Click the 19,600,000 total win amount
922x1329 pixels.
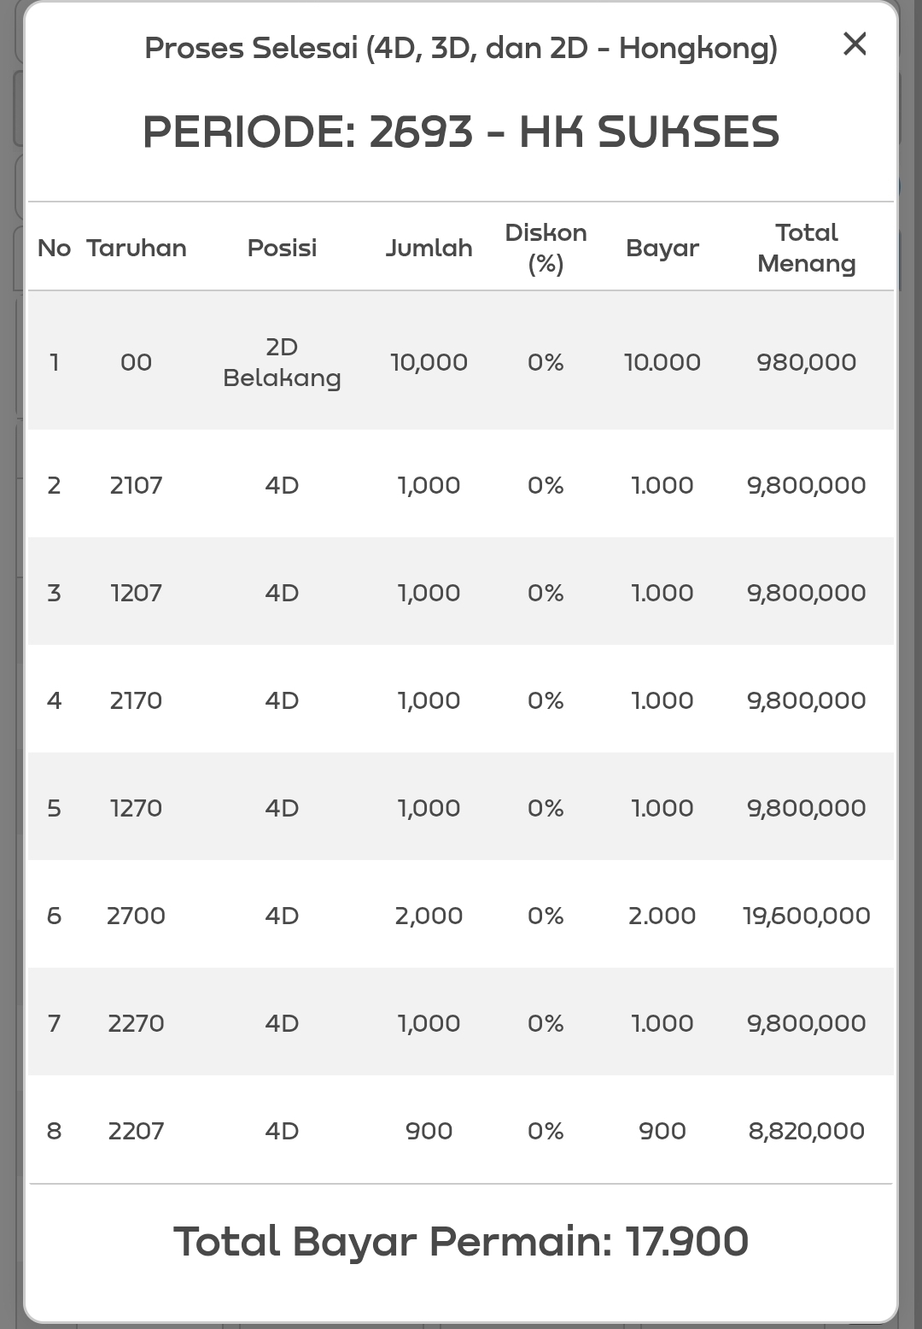click(x=806, y=916)
